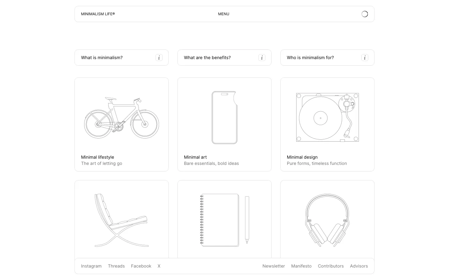Click the turntable illustration
This screenshot has height=280, width=449.
[327, 118]
